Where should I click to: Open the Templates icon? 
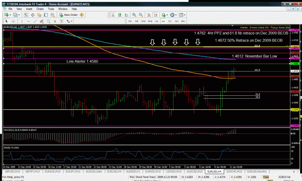tap(181, 15)
